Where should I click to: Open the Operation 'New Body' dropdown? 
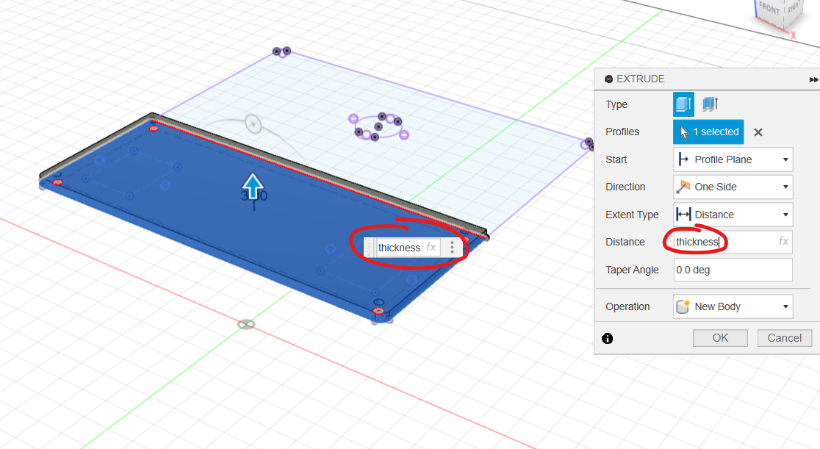click(733, 306)
